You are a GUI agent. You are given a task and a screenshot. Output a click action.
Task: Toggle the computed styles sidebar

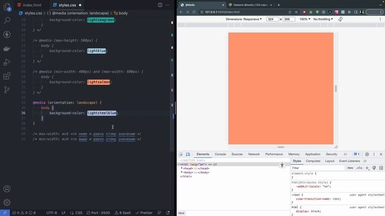pos(381,168)
